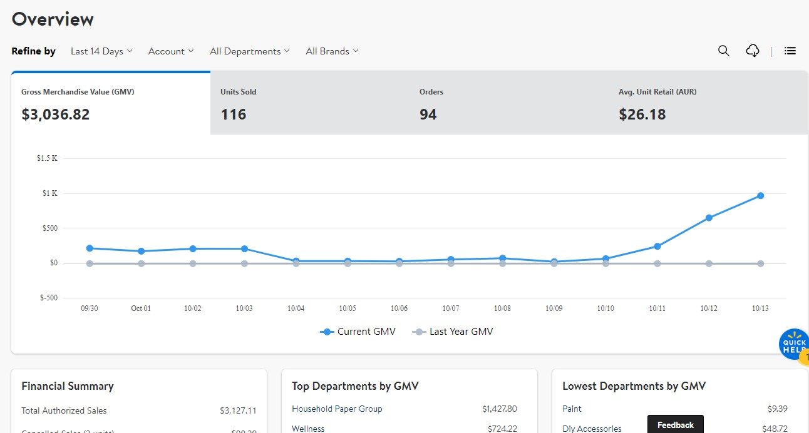This screenshot has height=433, width=809.
Task: Click the 09/30 Current GMV data point
Action: click(x=90, y=248)
